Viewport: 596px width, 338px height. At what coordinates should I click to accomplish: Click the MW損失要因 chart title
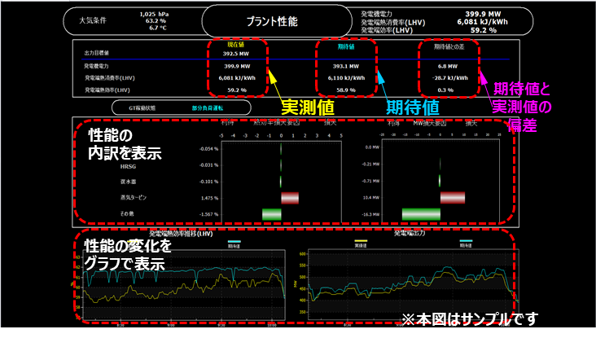[x=430, y=123]
